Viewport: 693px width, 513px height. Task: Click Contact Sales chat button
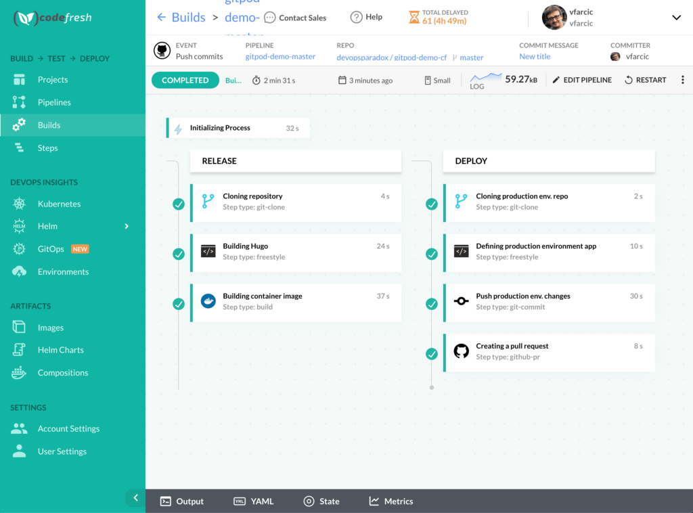(295, 18)
